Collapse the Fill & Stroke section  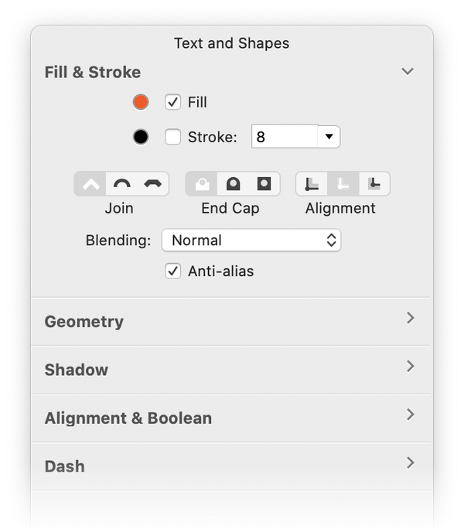(x=408, y=71)
